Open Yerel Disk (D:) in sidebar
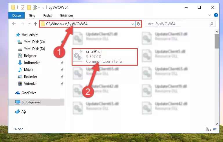Viewport: 223px width, 142px height. tap(35, 49)
